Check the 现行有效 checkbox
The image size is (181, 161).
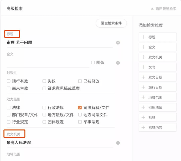(x=9, y=81)
